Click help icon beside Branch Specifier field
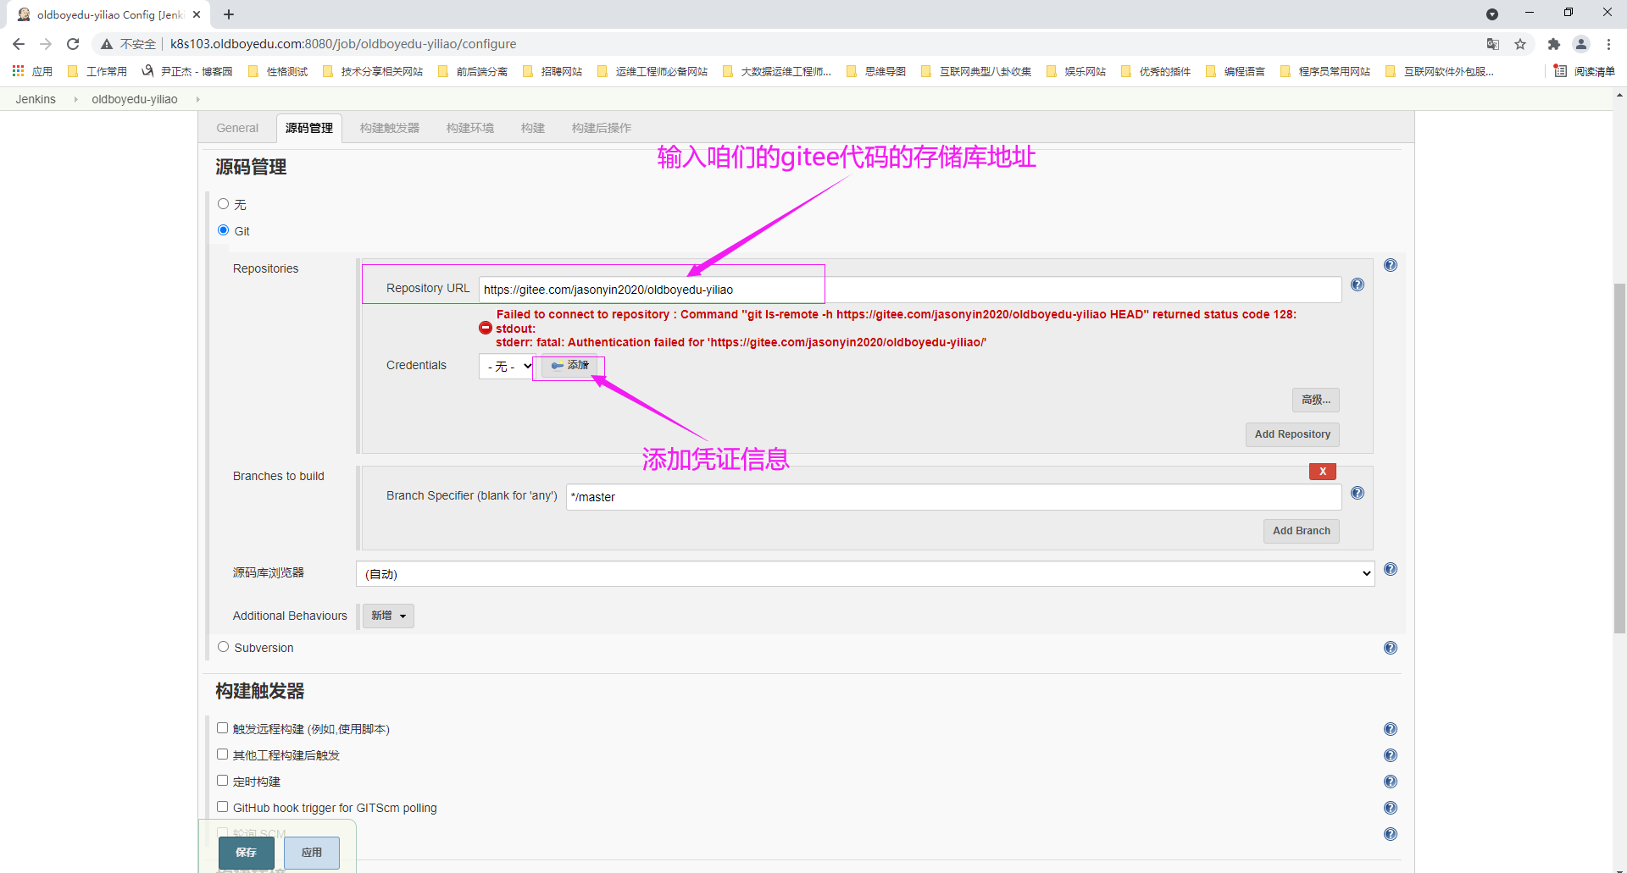 pos(1357,494)
